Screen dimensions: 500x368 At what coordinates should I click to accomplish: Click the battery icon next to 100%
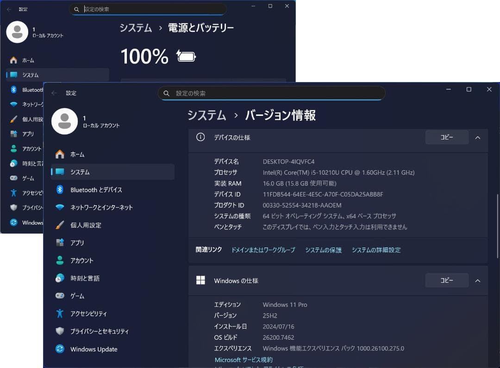tap(185, 56)
